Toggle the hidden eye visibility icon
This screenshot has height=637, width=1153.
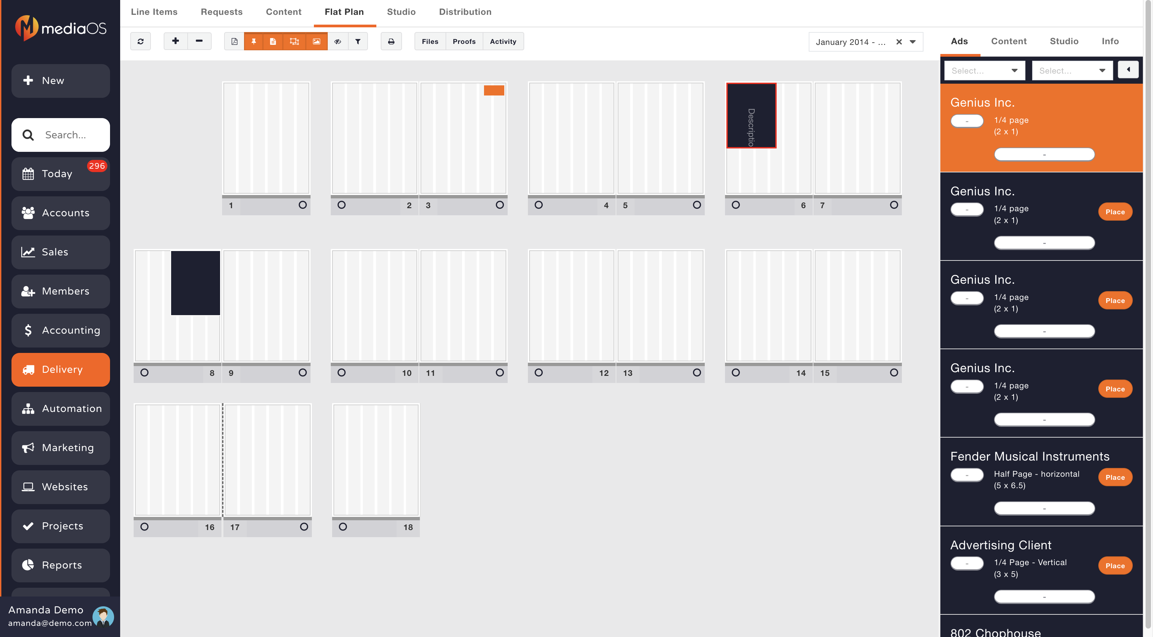tap(338, 41)
